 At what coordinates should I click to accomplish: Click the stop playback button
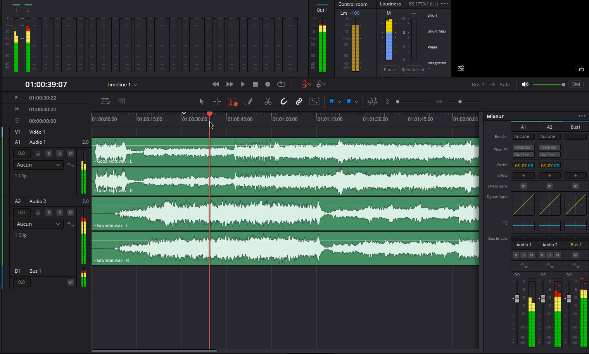(x=255, y=84)
